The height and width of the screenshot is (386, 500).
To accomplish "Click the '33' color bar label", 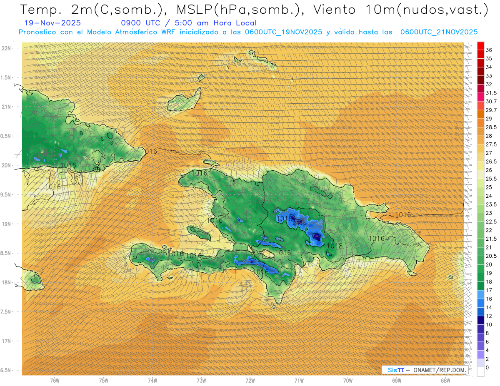I will (489, 76).
